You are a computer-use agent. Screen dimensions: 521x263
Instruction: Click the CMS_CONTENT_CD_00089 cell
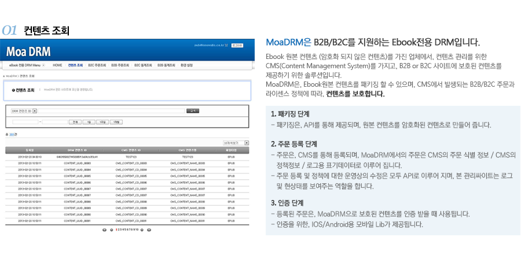131,208
